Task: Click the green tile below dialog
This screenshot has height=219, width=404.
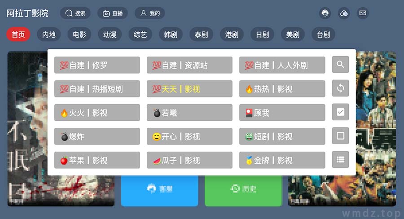Action: tap(243, 191)
